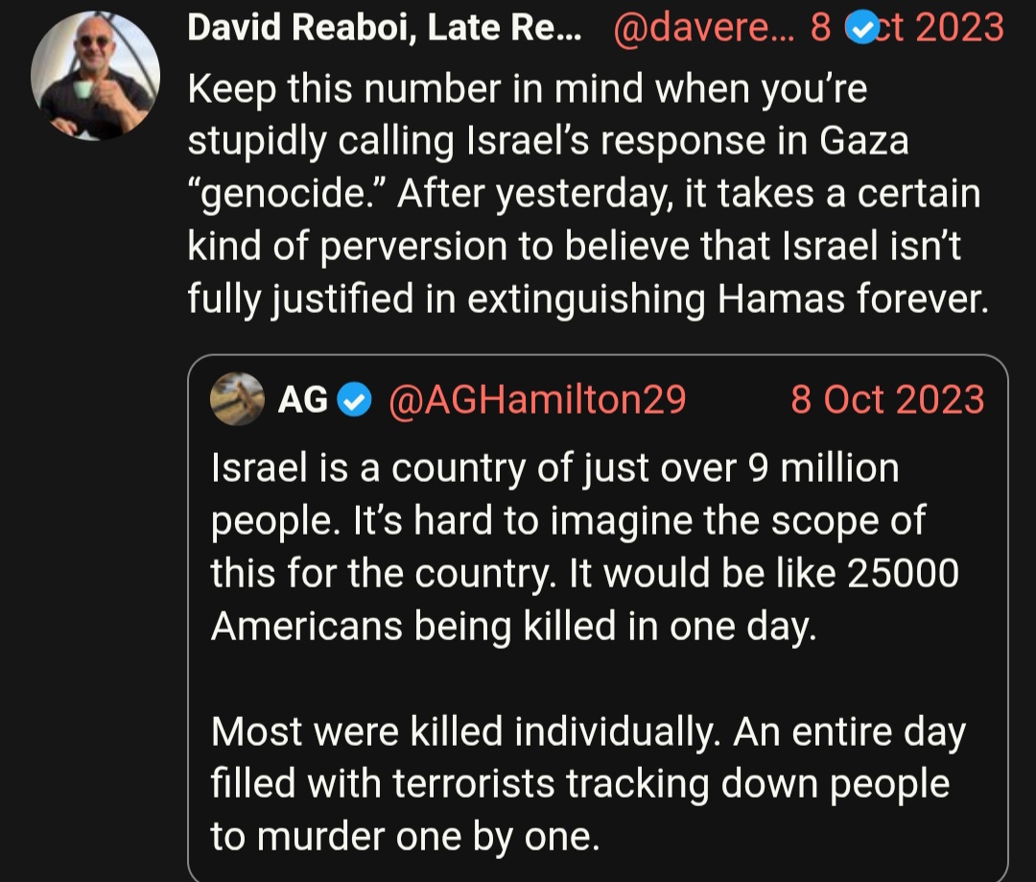Open the David Reaboi display name

[x=384, y=28]
